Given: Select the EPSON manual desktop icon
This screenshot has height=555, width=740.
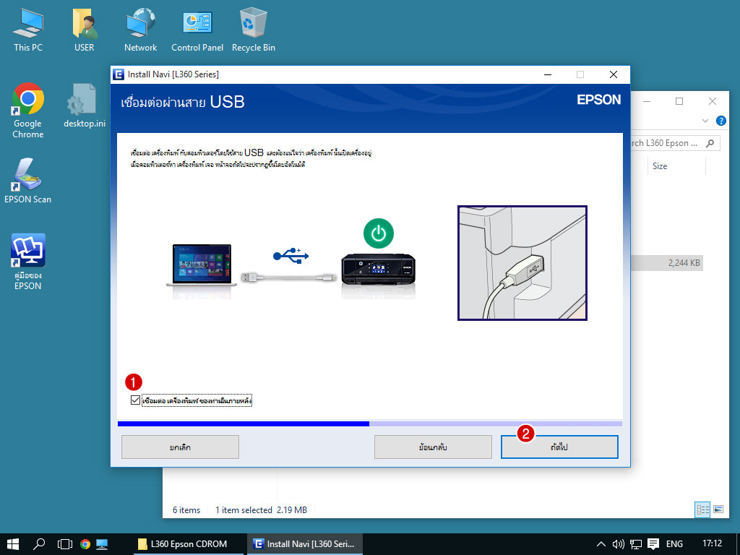Looking at the screenshot, I should (28, 262).
